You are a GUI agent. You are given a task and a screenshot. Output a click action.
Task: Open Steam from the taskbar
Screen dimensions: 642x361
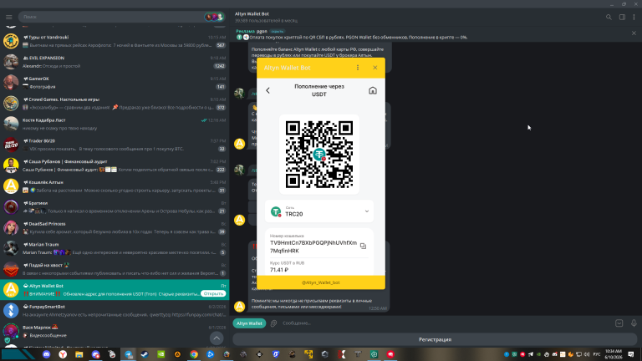(145, 354)
